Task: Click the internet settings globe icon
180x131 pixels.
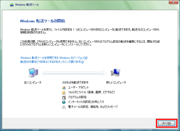Action: pos(64,102)
